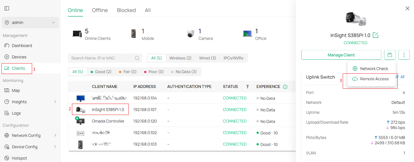This screenshot has height=162, width=414.
Task: Focus the Search Name, IP or MAC field
Action: (105, 58)
